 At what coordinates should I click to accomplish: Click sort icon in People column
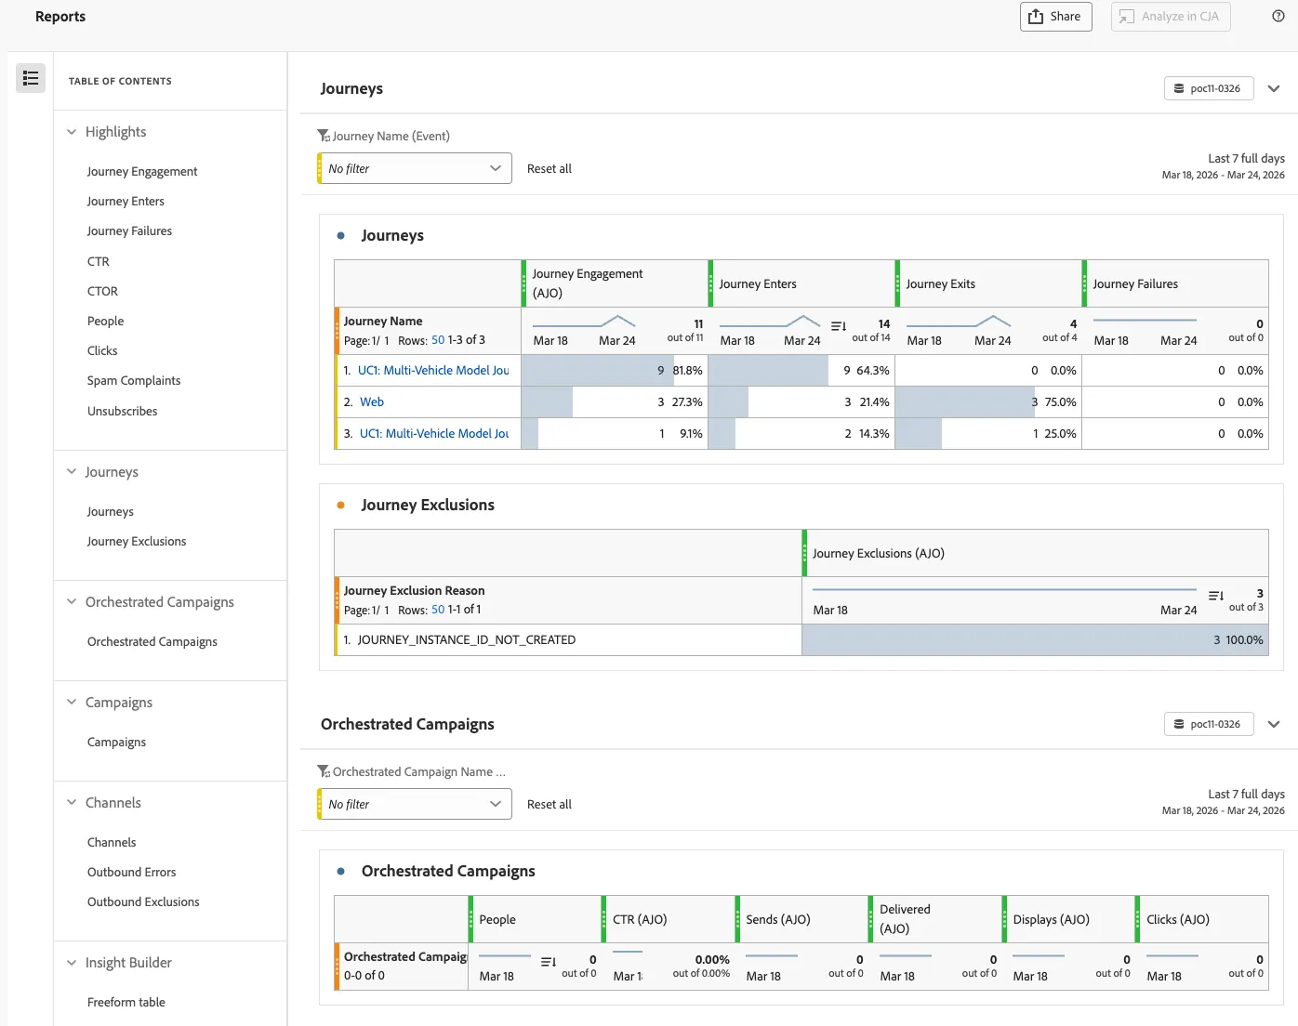pos(549,962)
